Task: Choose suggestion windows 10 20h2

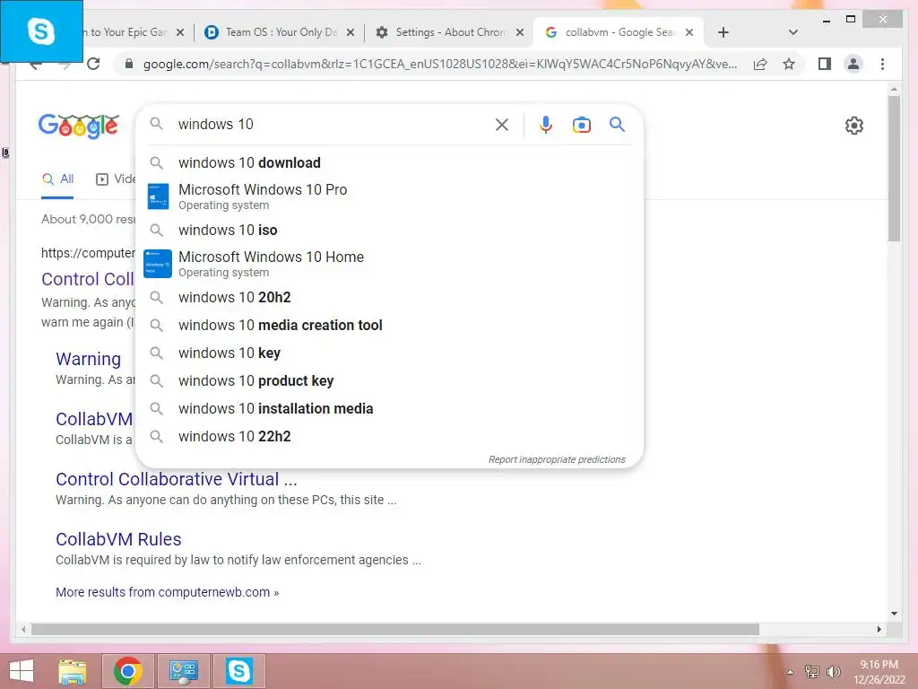Action: pos(389,298)
